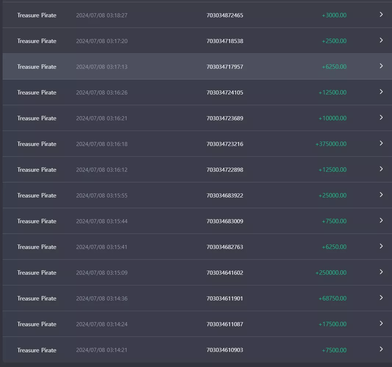The image size is (392, 367).
Task: Click the +12500.00 amount at 03:16:12
Action: 332,170
